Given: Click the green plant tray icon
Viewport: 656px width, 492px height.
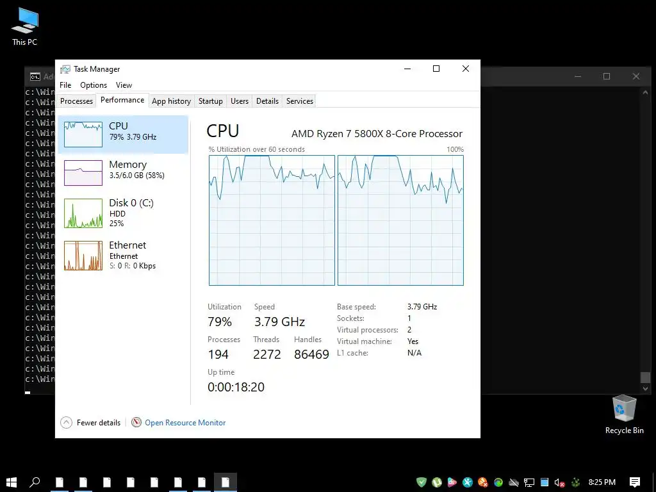Looking at the screenshot, I should tap(576, 482).
